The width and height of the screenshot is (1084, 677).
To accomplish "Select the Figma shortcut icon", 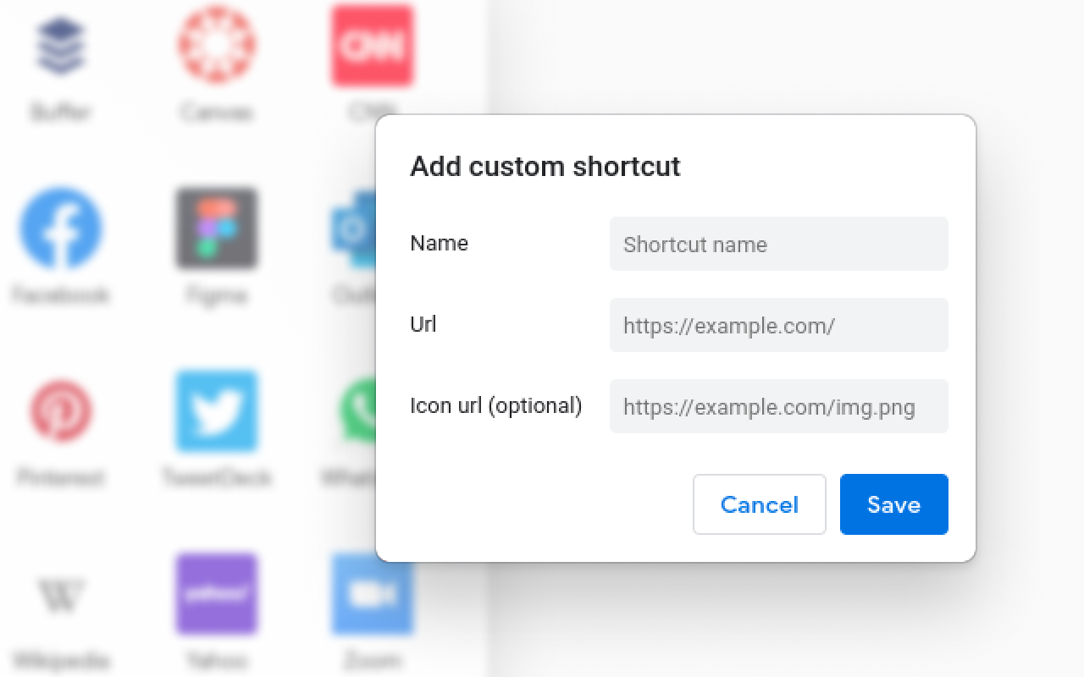I will pos(216,227).
